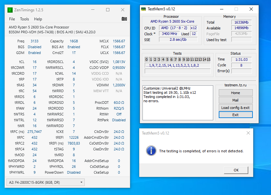The width and height of the screenshot is (271, 195).
Task: Confirm the completion dialog with OK
Action: pos(236,170)
